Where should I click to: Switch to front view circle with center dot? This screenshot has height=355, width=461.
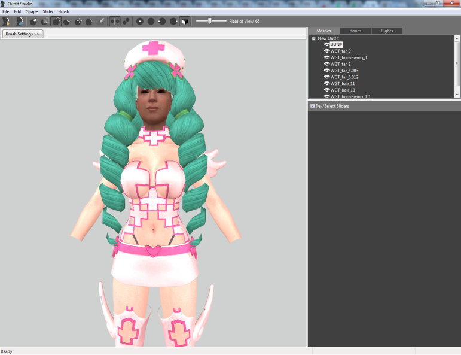pos(140,21)
